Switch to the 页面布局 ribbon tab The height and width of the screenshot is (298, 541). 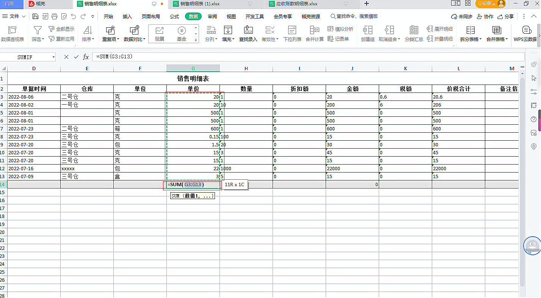(151, 16)
